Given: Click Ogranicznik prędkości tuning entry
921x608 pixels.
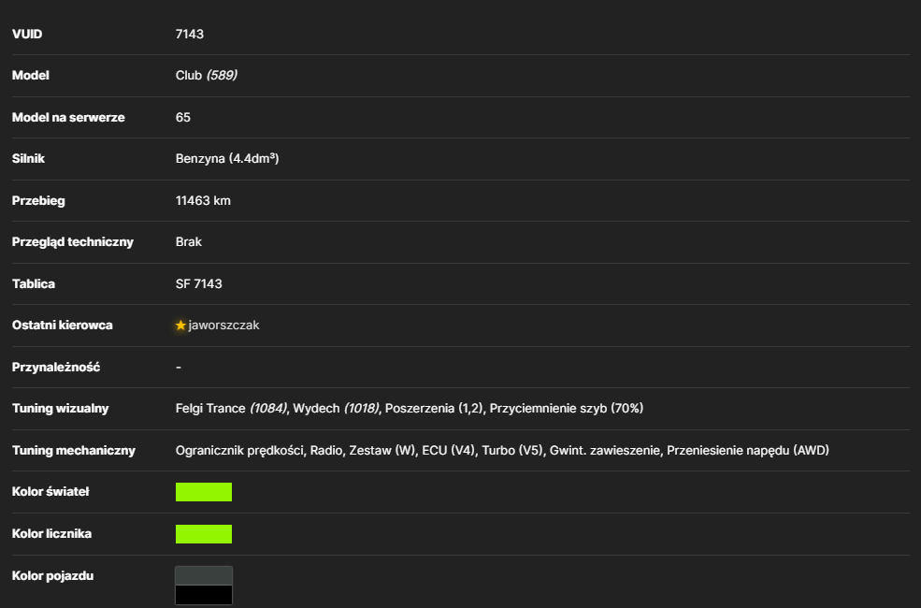Looking at the screenshot, I should click(239, 451).
